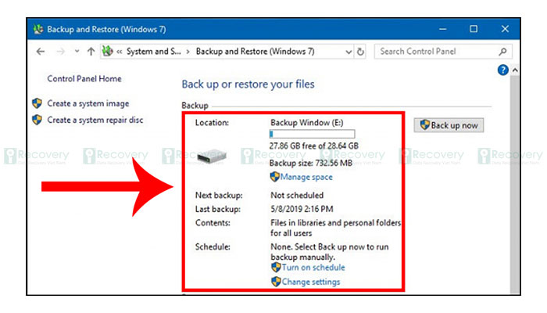The image size is (547, 313).
Task: Open the Change settings link
Action: click(311, 282)
